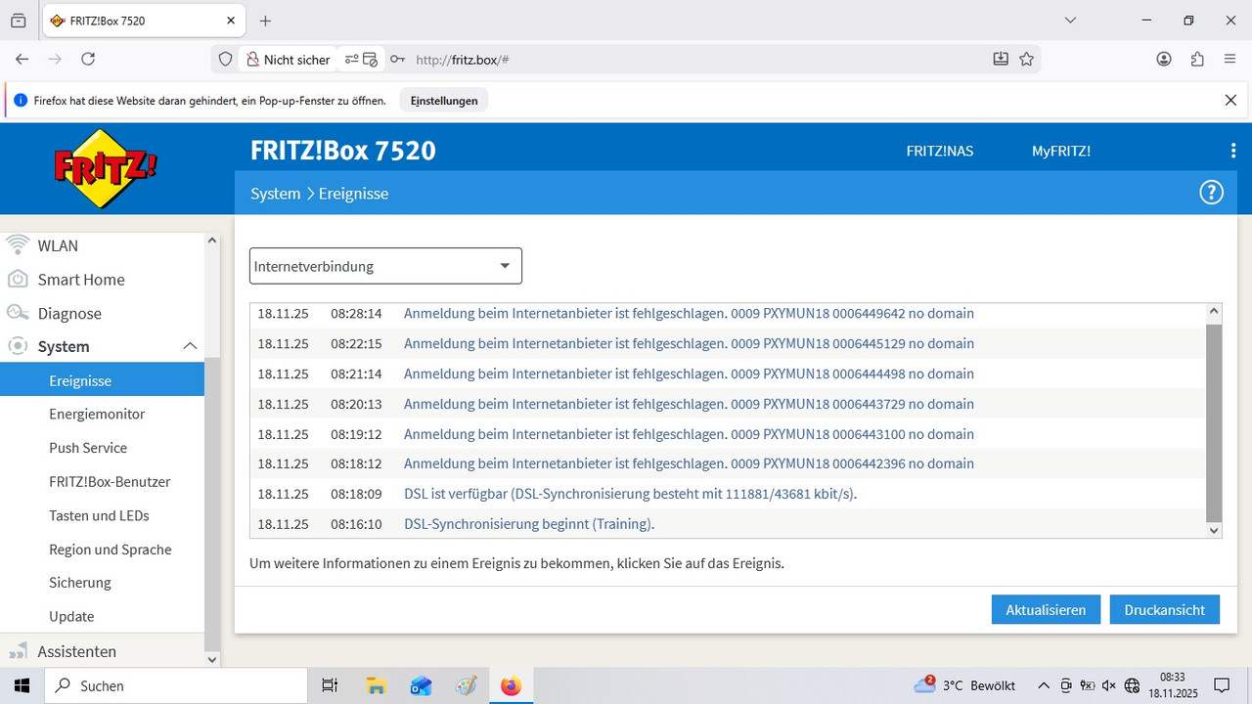Click the Aktualisieren button
The height and width of the screenshot is (704, 1252).
coord(1045,609)
